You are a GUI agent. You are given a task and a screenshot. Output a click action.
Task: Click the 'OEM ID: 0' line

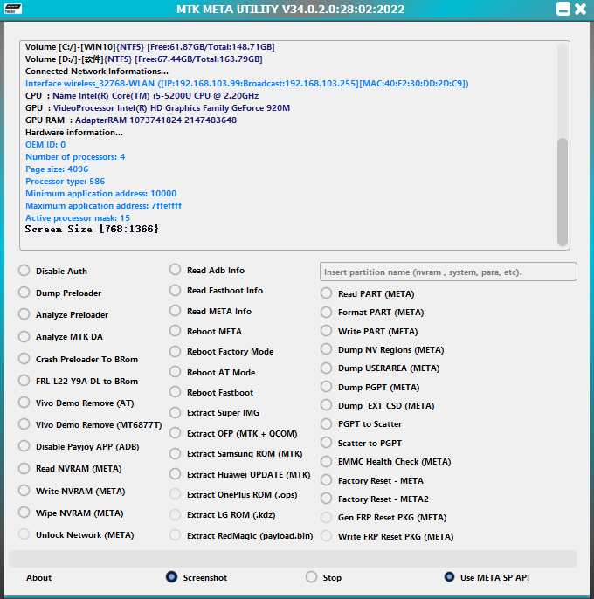click(x=45, y=144)
